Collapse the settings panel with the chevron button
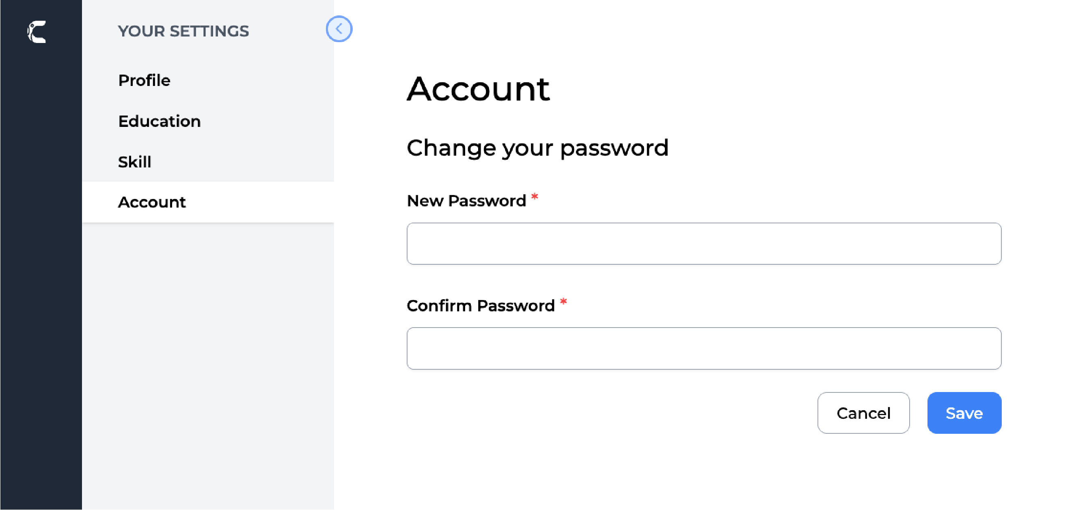Screen dimensions: 1087x510 coord(339,29)
